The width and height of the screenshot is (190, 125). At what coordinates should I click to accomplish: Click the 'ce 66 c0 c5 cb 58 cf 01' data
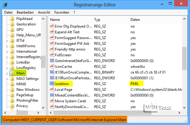click(x=148, y=72)
